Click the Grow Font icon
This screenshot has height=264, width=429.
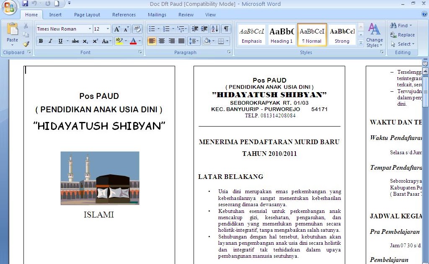point(116,28)
